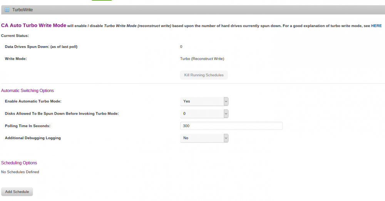Click the Additional Debugging Logging label
Viewport: 385px width, 201px height.
pyautogui.click(x=33, y=138)
